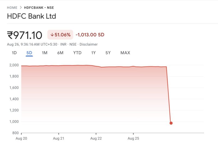Screen dimensions: 218x144
Task: Click the HDFCBANK • NSE breadcrumb
Action: click(37, 8)
